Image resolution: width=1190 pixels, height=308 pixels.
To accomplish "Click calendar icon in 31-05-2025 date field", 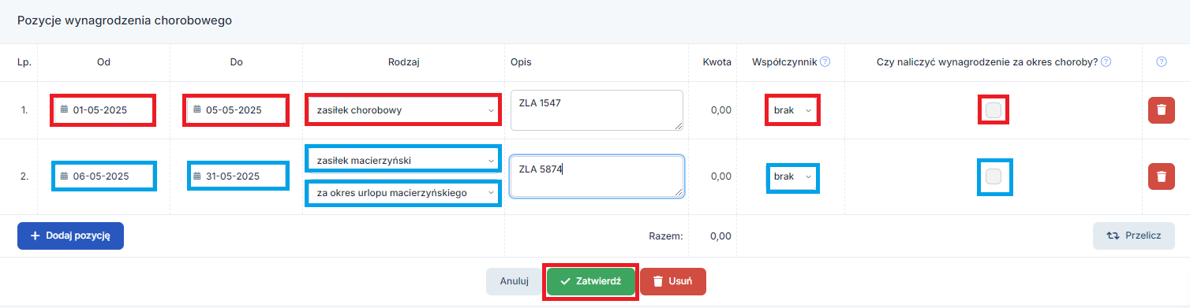I will [197, 176].
